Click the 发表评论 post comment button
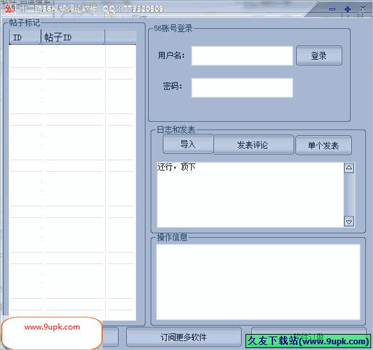 [x=253, y=145]
